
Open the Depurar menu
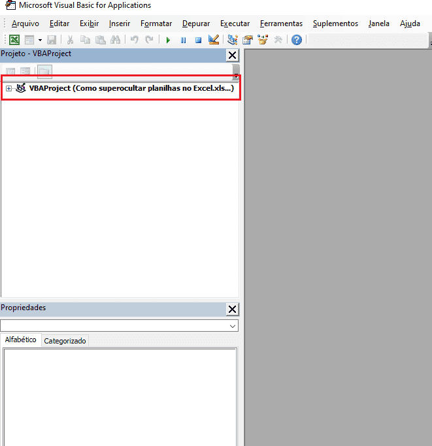[x=196, y=24]
